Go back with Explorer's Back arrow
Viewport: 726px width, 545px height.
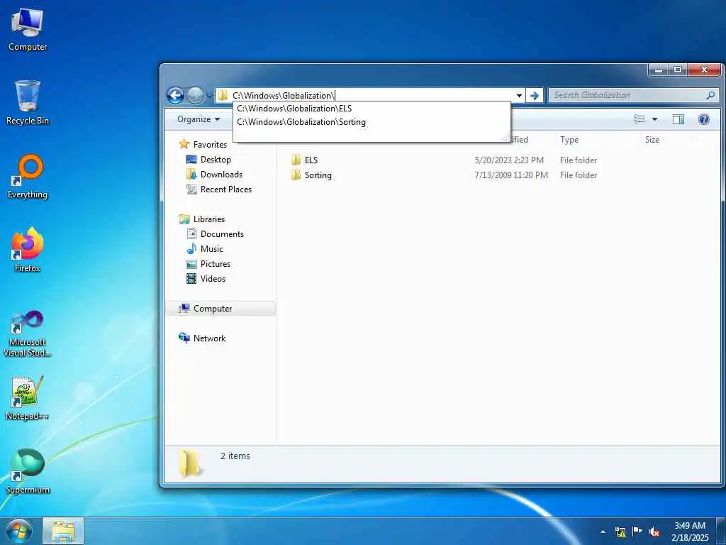pyautogui.click(x=176, y=96)
